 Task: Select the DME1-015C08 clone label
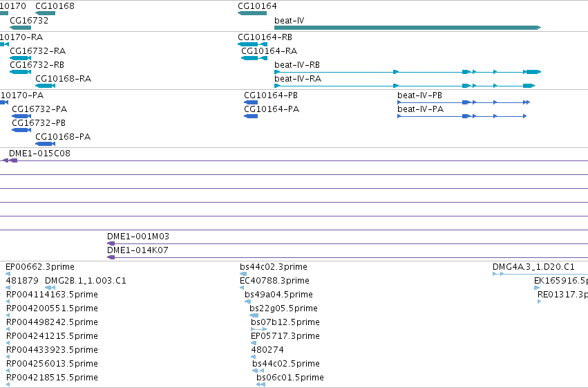pyautogui.click(x=39, y=154)
